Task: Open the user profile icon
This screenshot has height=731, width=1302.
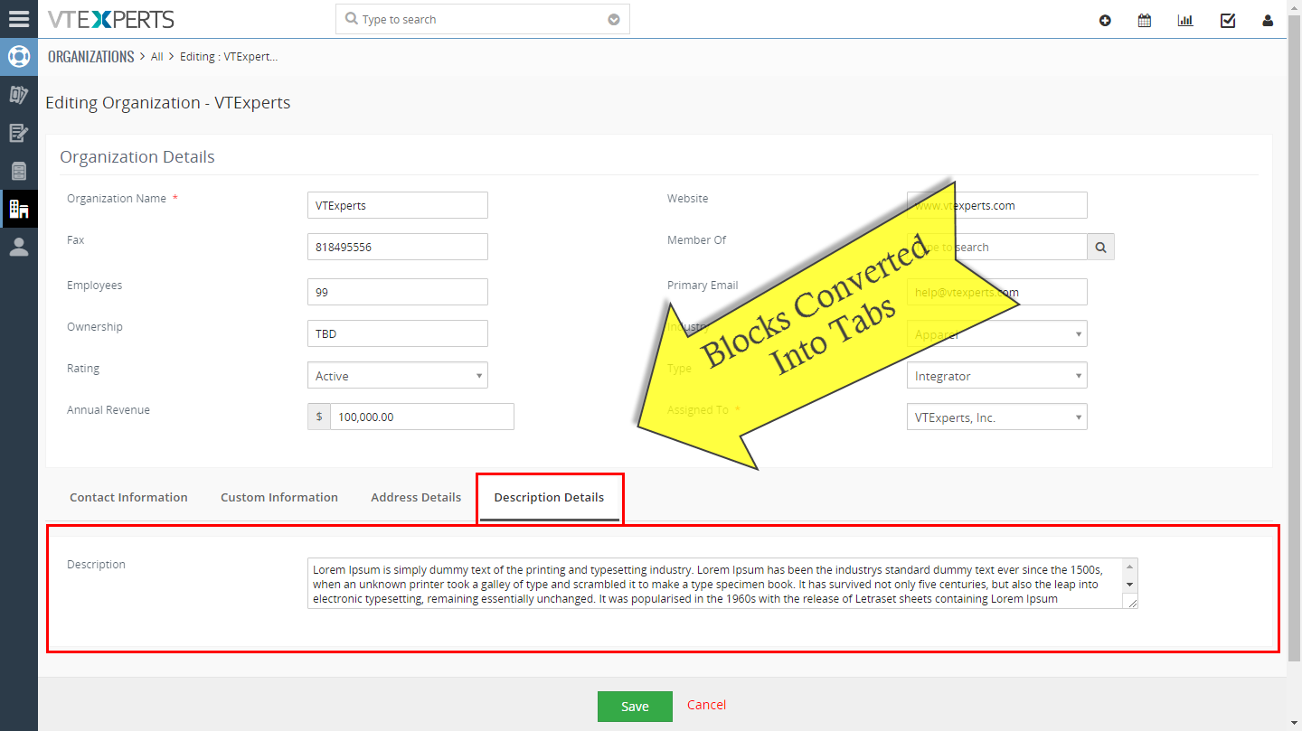Action: pos(1268,20)
